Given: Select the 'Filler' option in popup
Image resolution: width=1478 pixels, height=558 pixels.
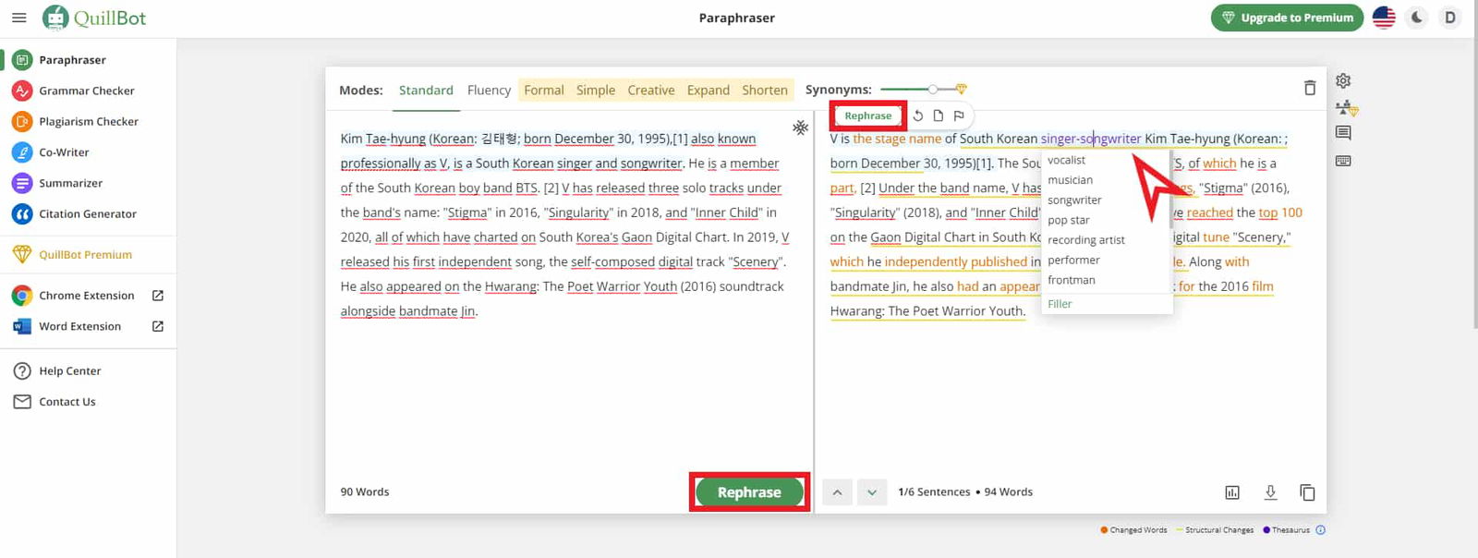Looking at the screenshot, I should (x=1060, y=304).
